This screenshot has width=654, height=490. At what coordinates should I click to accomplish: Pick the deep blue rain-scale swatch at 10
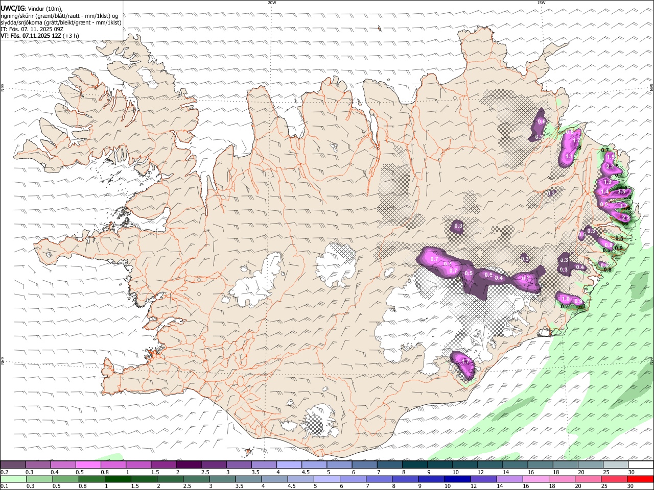(457, 479)
